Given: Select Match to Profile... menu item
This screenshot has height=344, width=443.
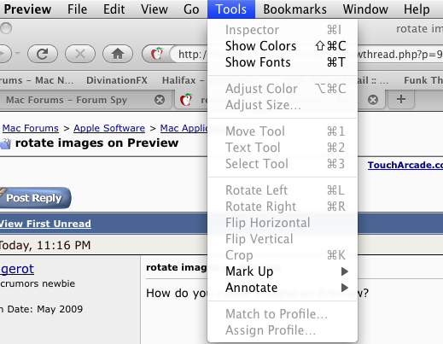Looking at the screenshot, I should pos(283,314).
